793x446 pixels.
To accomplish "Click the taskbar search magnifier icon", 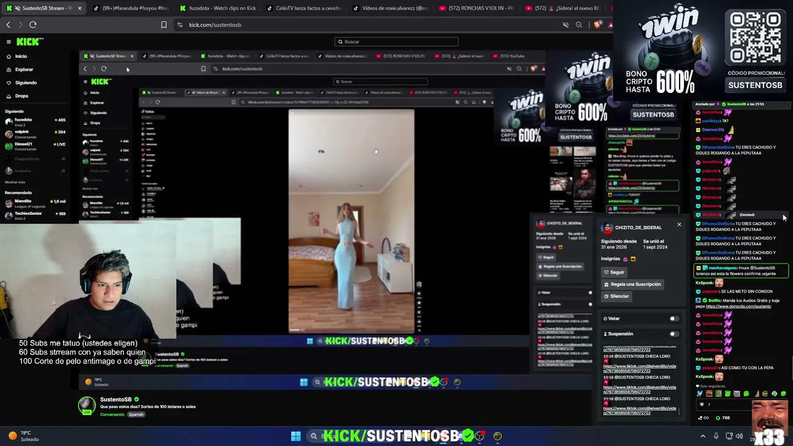I will (x=313, y=436).
